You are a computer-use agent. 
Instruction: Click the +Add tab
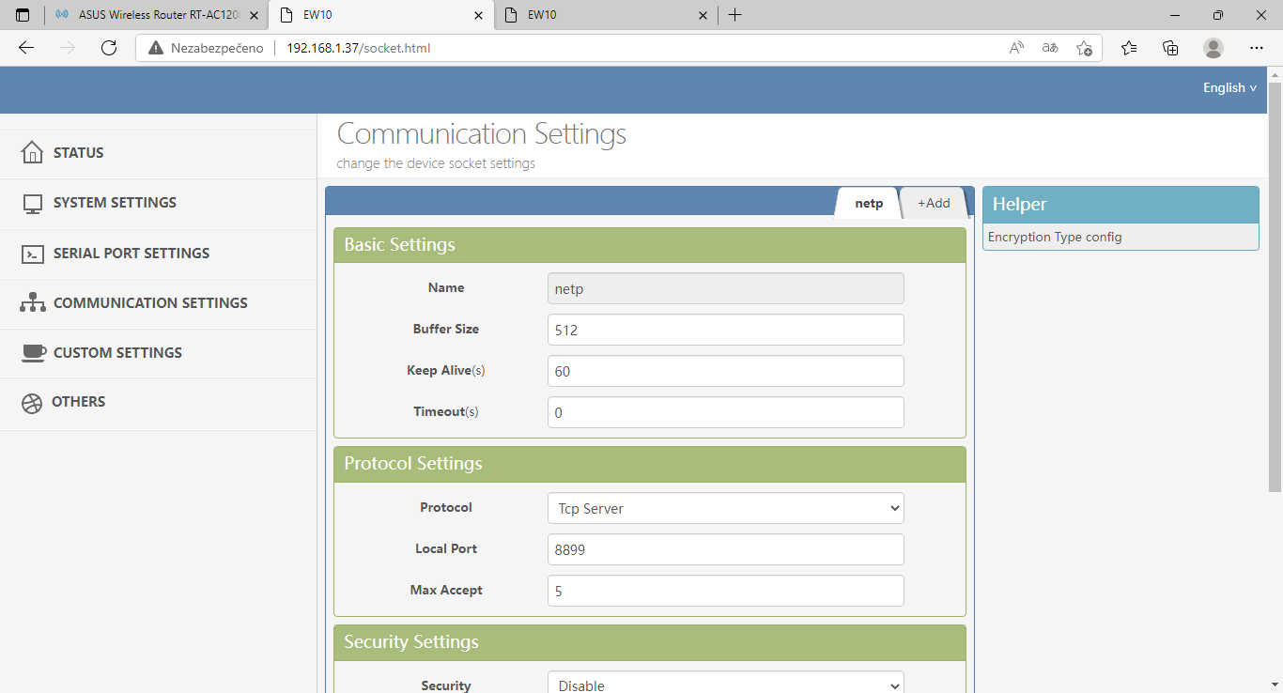click(x=934, y=203)
